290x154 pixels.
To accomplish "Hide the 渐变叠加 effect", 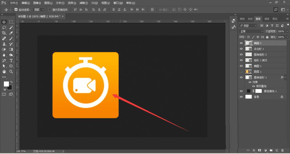I will tap(253, 86).
